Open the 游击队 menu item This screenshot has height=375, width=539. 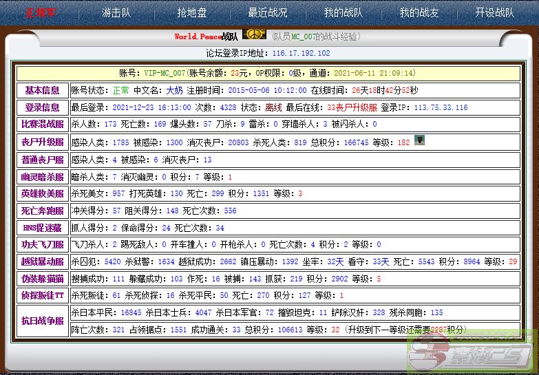click(116, 12)
